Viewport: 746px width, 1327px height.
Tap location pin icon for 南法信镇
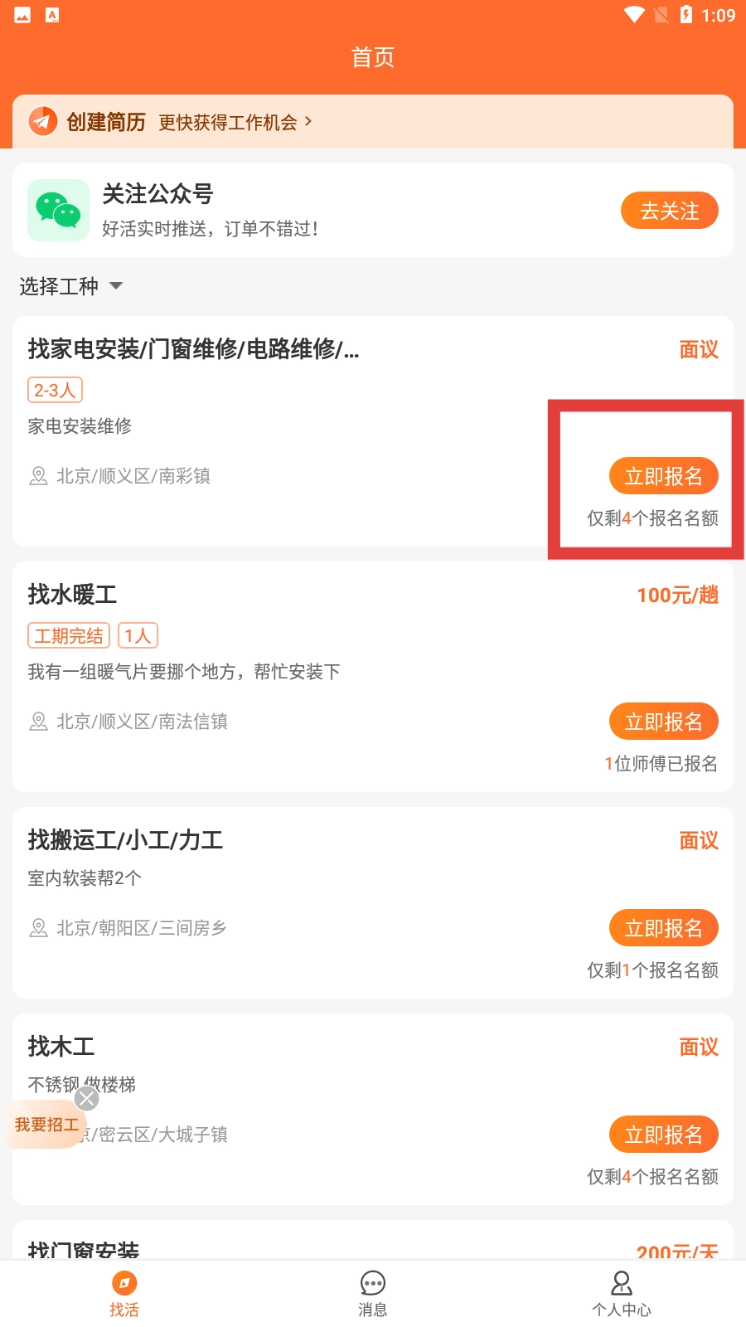click(x=38, y=722)
